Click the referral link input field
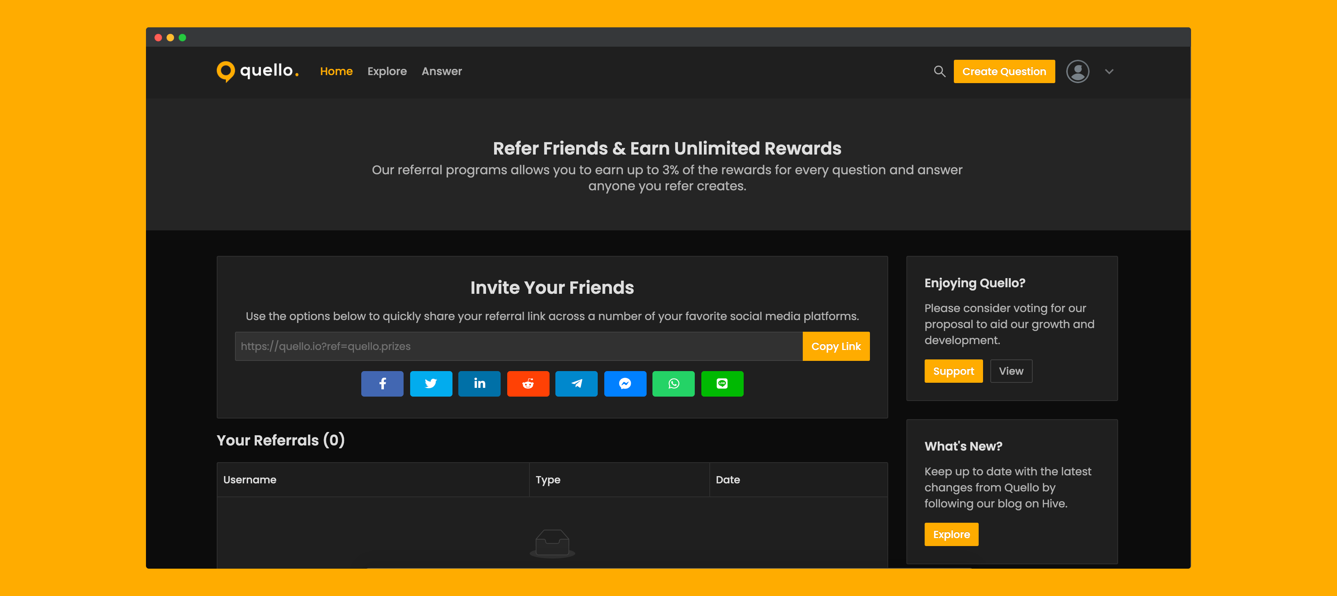 click(x=519, y=346)
